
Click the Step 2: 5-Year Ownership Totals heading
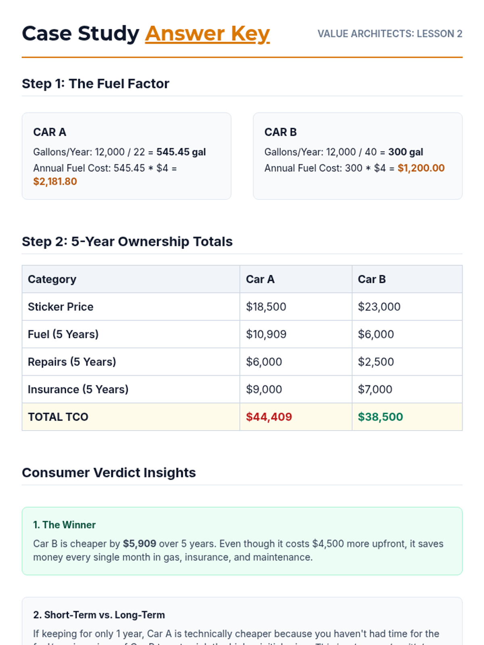point(127,241)
